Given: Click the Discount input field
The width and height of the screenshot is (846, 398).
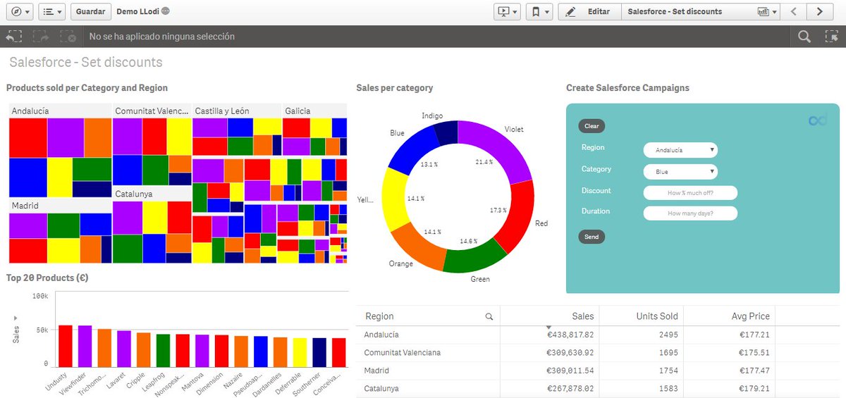Looking at the screenshot, I should pos(690,193).
